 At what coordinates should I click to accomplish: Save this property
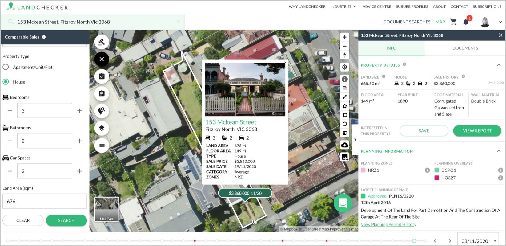pos(424,131)
